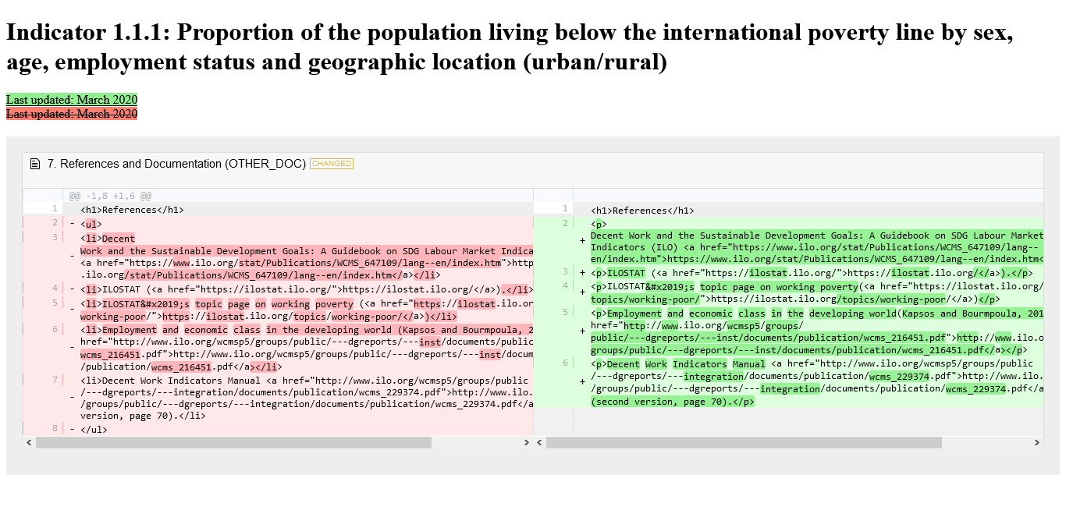Click the right-arrow icon on the left diff scrollbar
Viewport: 1066px width, 510px height.
tap(527, 442)
